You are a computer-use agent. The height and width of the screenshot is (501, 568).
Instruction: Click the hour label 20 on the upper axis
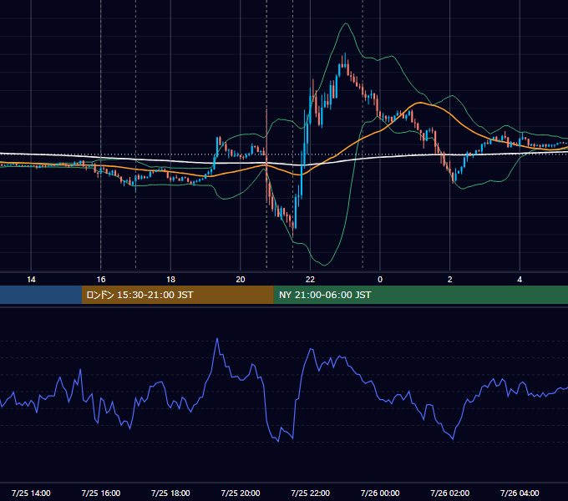[x=241, y=280]
